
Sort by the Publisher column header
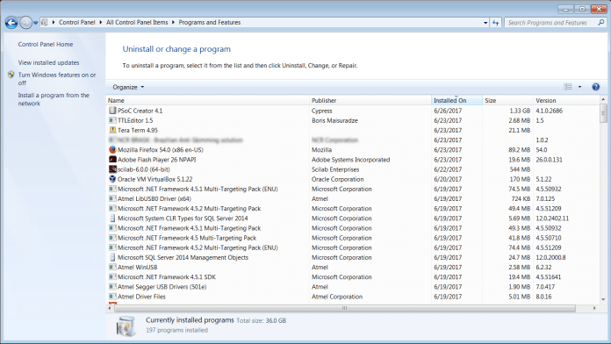tap(370, 101)
